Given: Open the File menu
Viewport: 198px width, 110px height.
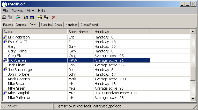Looking at the screenshot, I should (5, 11).
